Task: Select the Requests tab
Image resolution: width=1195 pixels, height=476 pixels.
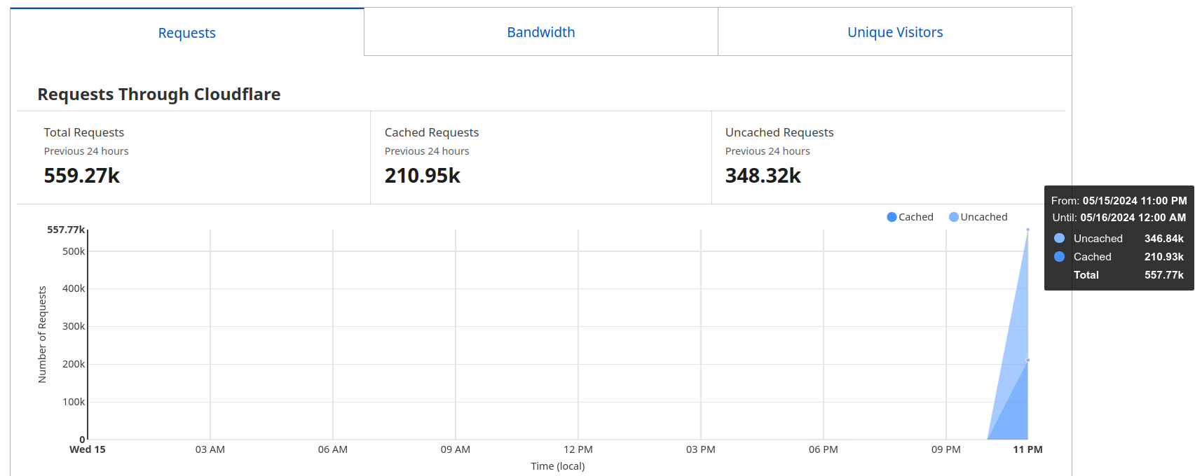Action: (x=186, y=33)
